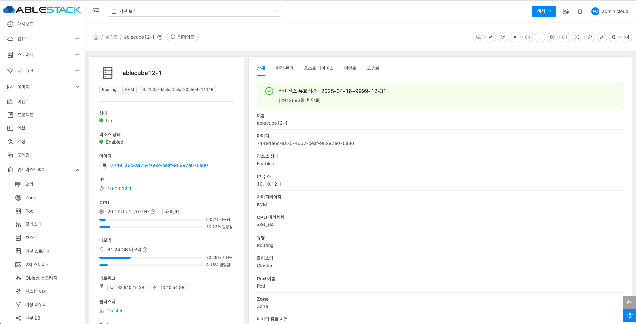The height and width of the screenshot is (324, 636).
Task: Click the pencil edit host icon
Action: pos(491,37)
